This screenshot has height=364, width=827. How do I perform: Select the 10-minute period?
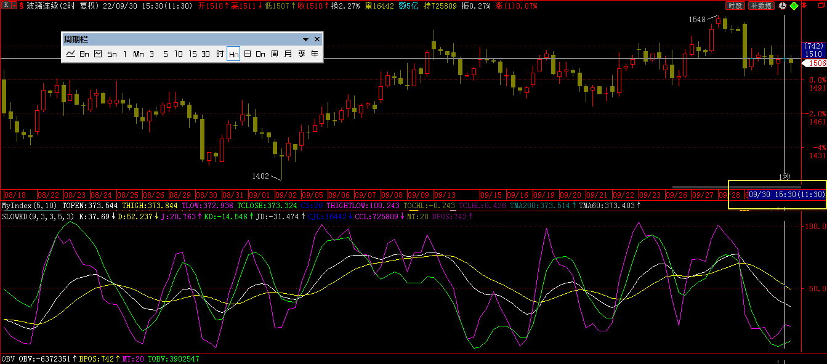[x=179, y=54]
